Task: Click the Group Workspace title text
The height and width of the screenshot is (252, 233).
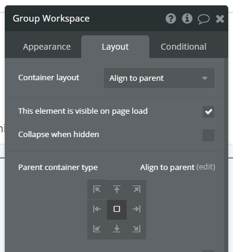Action: pos(51,19)
